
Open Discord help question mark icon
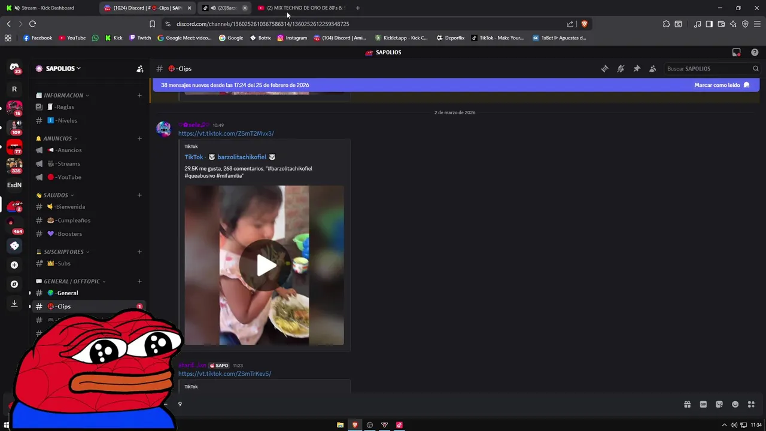tap(755, 53)
